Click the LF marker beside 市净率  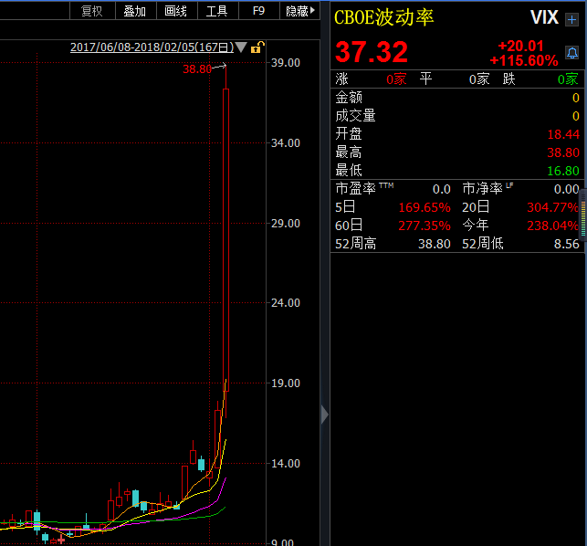click(x=509, y=185)
